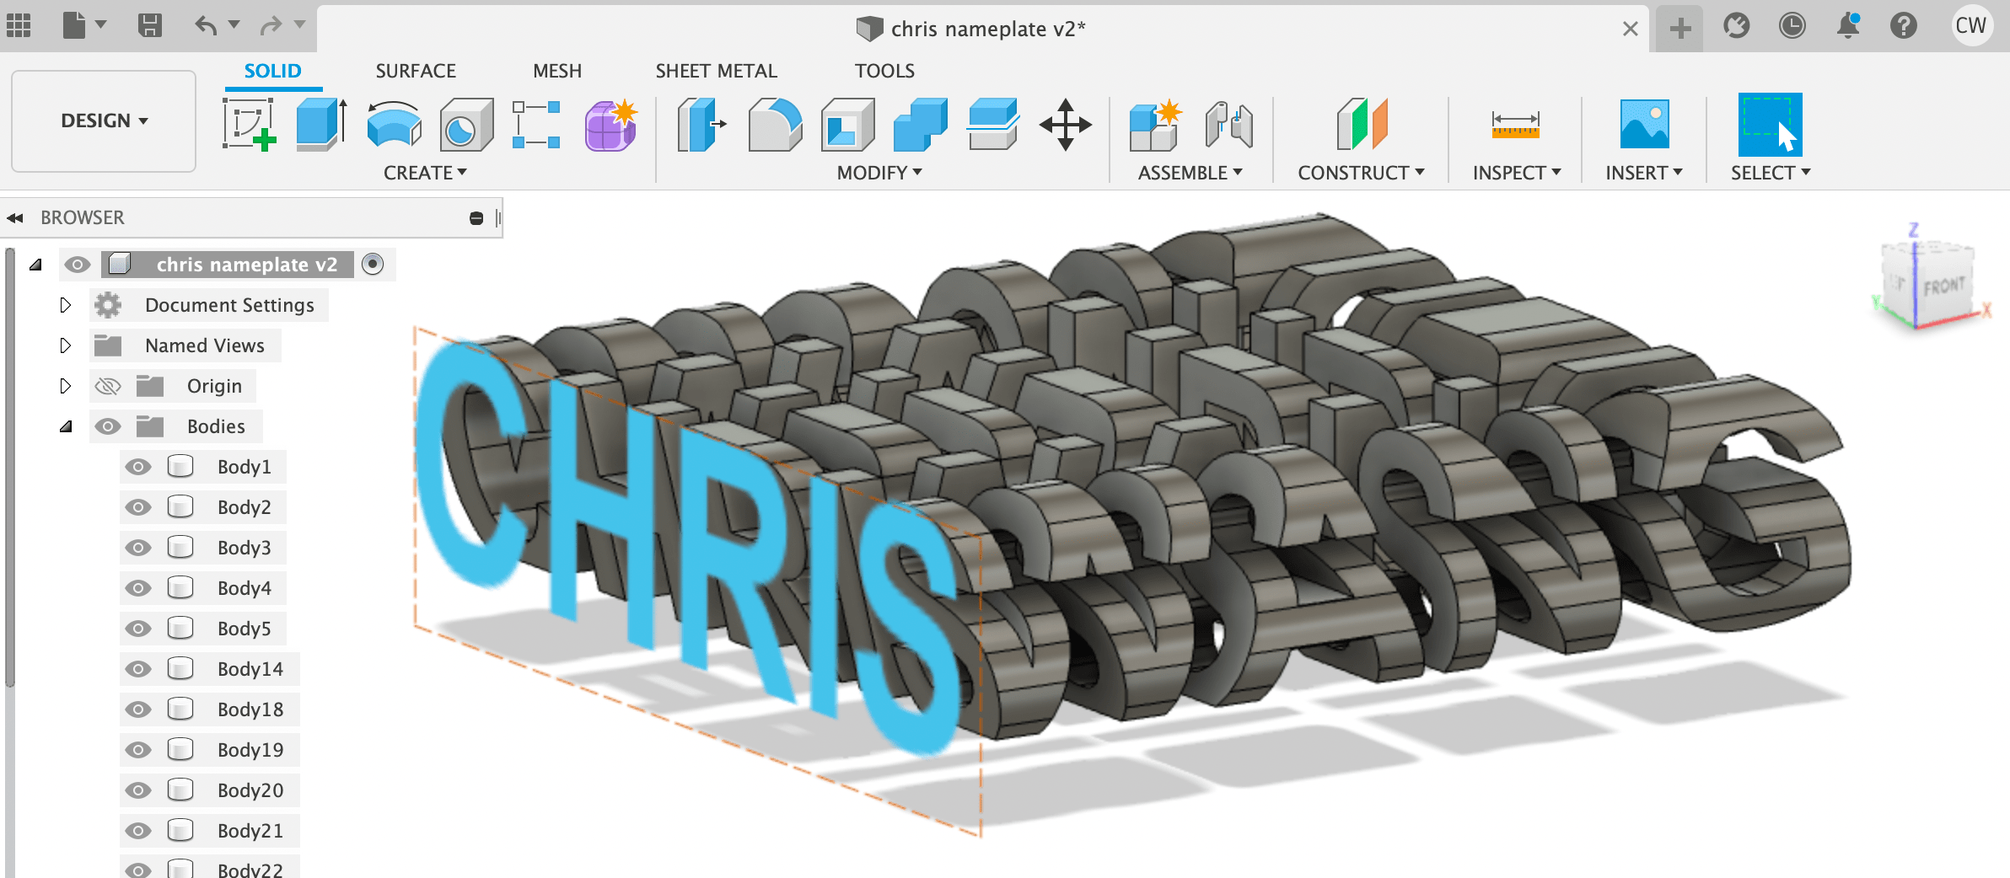
Task: Select the Fillet tool
Action: tap(775, 124)
